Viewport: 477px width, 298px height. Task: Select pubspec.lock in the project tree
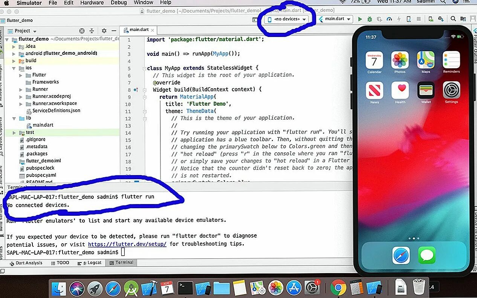click(x=40, y=168)
